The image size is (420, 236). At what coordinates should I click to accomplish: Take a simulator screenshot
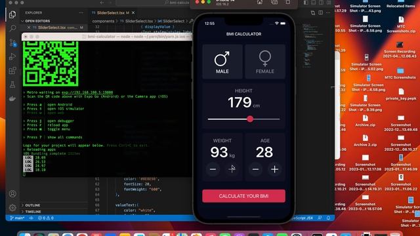pyautogui.click(x=274, y=2)
